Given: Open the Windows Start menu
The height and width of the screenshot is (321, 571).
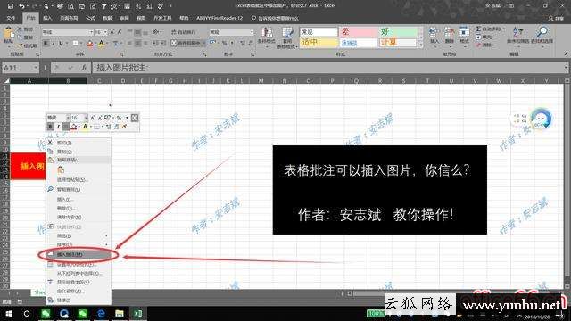Looking at the screenshot, I should tap(8, 313).
